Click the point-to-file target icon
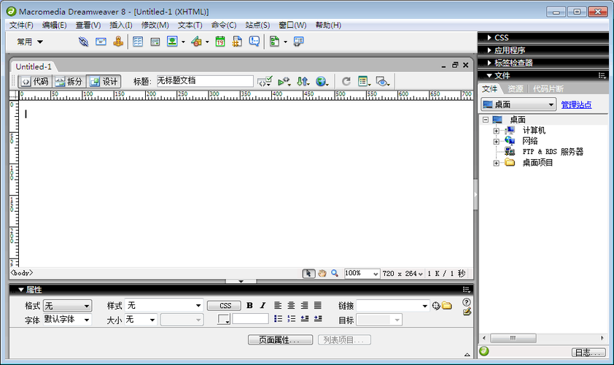 [436, 306]
